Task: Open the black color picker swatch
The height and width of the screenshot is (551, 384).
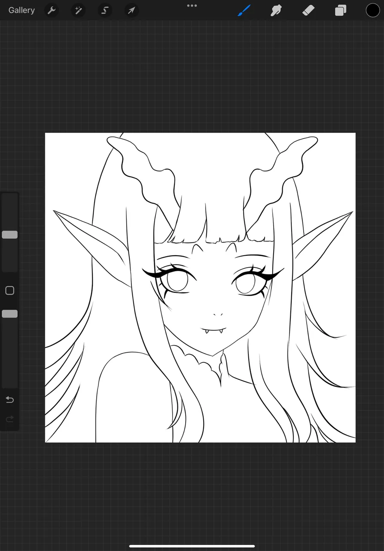Action: pyautogui.click(x=372, y=10)
